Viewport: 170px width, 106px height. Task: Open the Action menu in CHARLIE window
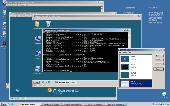(12, 16)
